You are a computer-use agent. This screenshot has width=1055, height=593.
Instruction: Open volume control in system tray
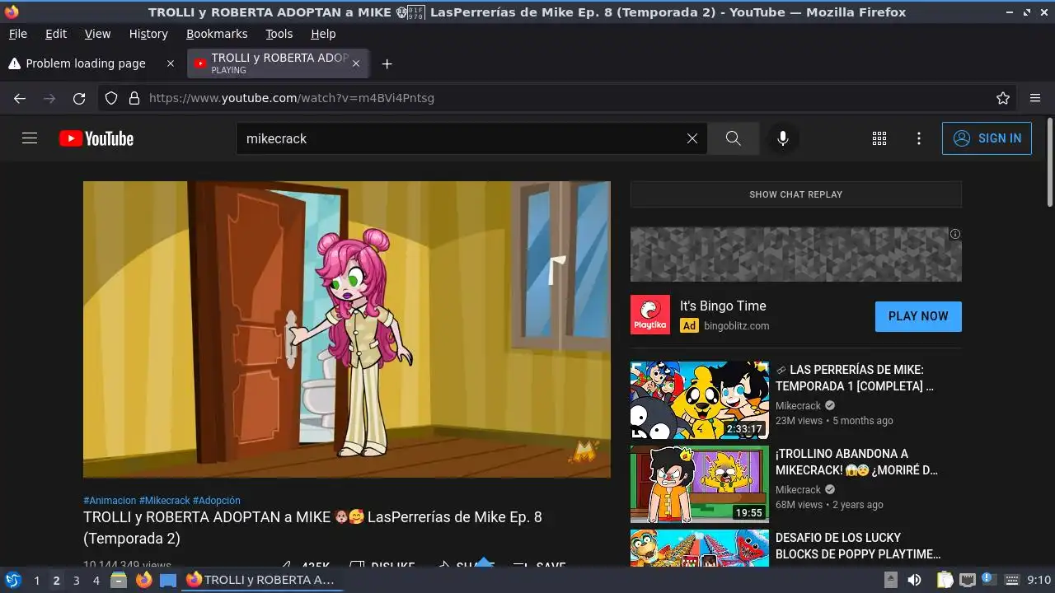coord(914,580)
